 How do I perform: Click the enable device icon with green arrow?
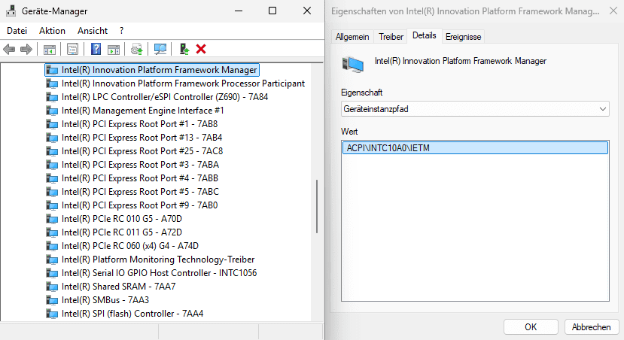tap(183, 49)
